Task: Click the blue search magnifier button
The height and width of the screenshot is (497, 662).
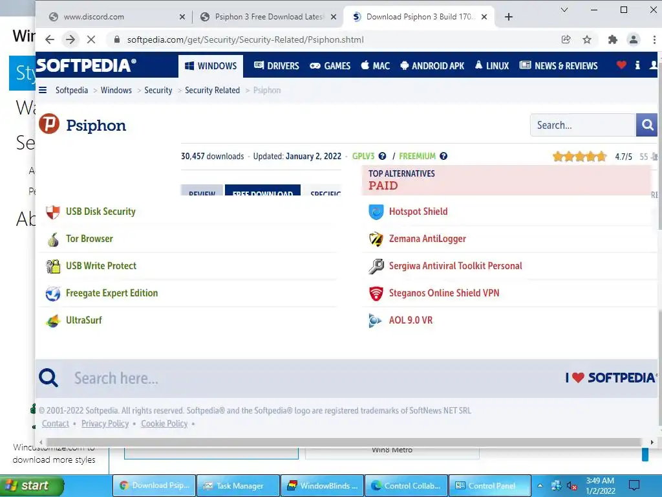Action: (646, 125)
